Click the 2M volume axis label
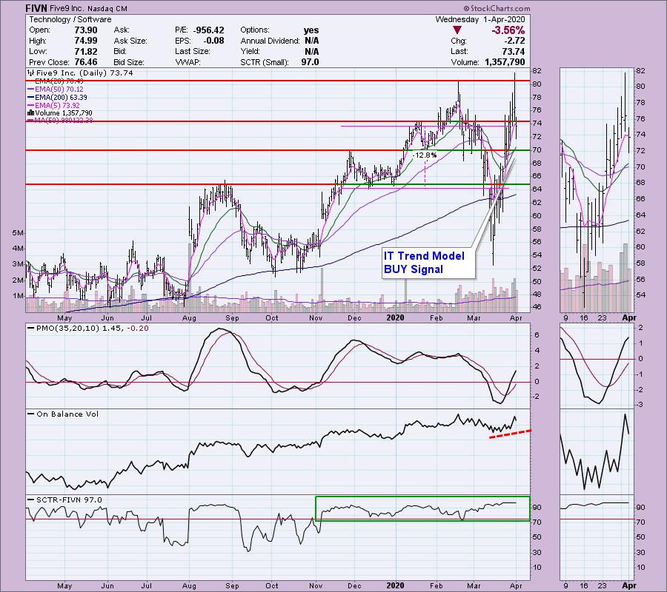This screenshot has width=667, height=592. [x=19, y=280]
